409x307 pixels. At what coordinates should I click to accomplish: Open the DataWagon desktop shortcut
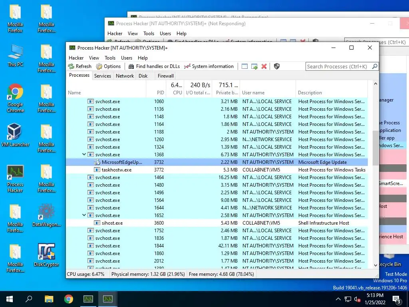tap(46, 215)
